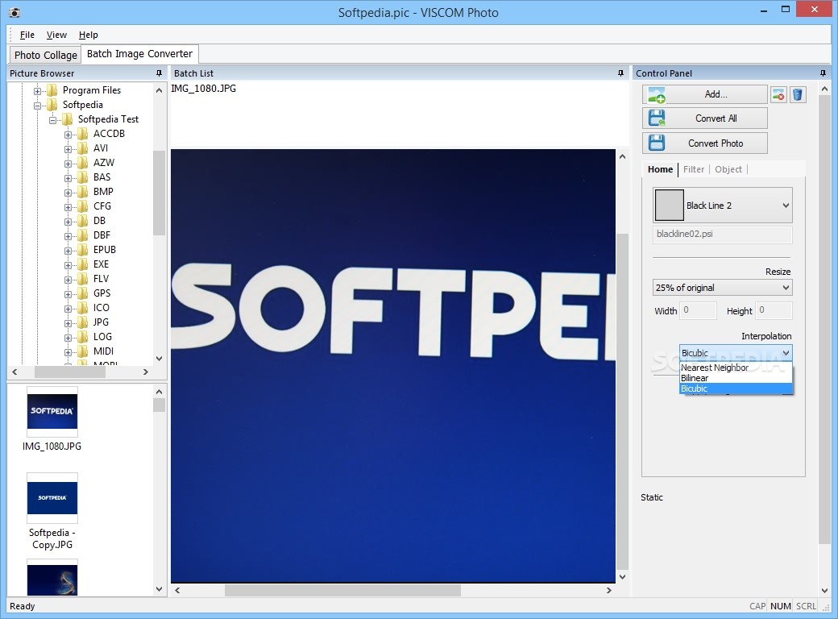This screenshot has width=838, height=619.
Task: Expand the ACCDB folder tree node
Action: pos(68,134)
